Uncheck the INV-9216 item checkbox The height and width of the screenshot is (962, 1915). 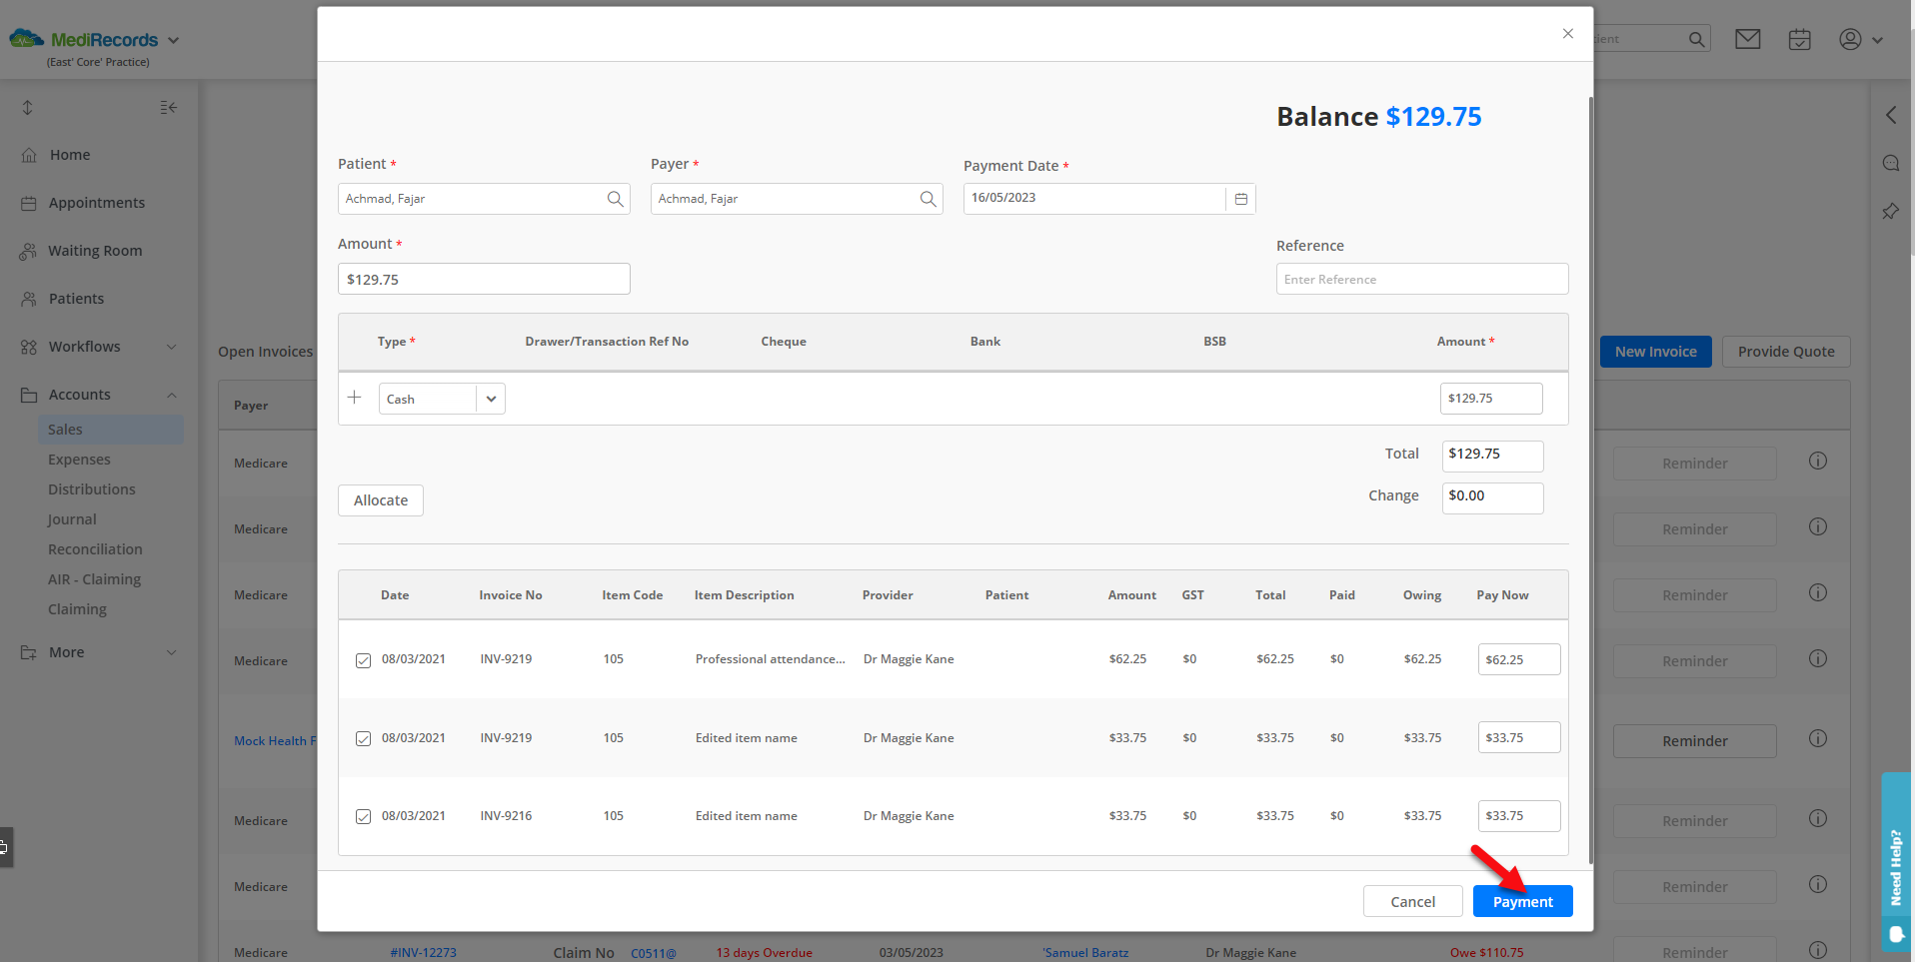click(364, 816)
